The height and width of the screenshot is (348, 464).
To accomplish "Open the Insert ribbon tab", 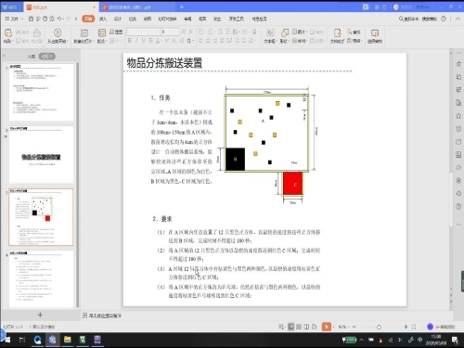I will click(x=103, y=19).
